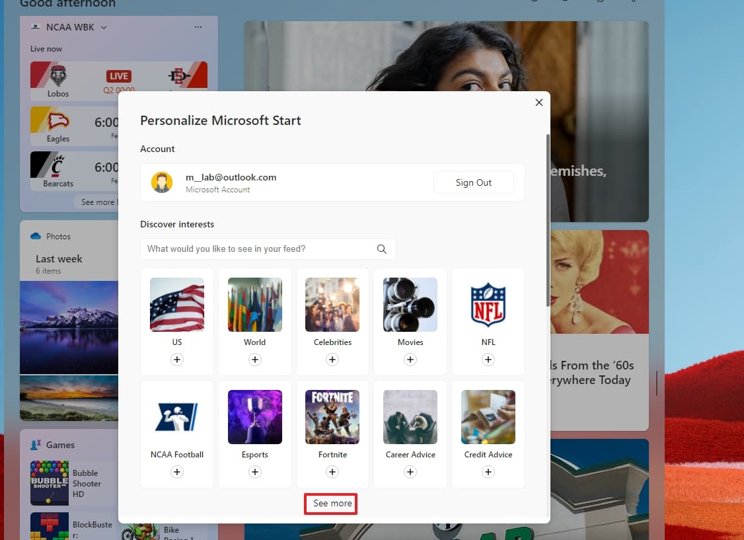Sign out of the Microsoft Account
Image resolution: width=744 pixels, height=540 pixels.
(x=473, y=182)
